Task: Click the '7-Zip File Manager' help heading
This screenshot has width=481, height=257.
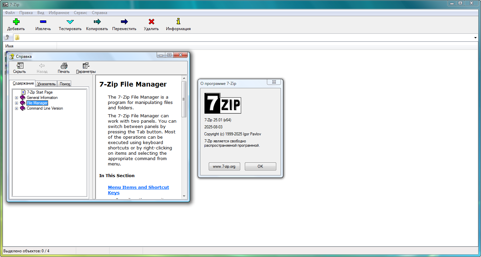Action: [x=133, y=84]
